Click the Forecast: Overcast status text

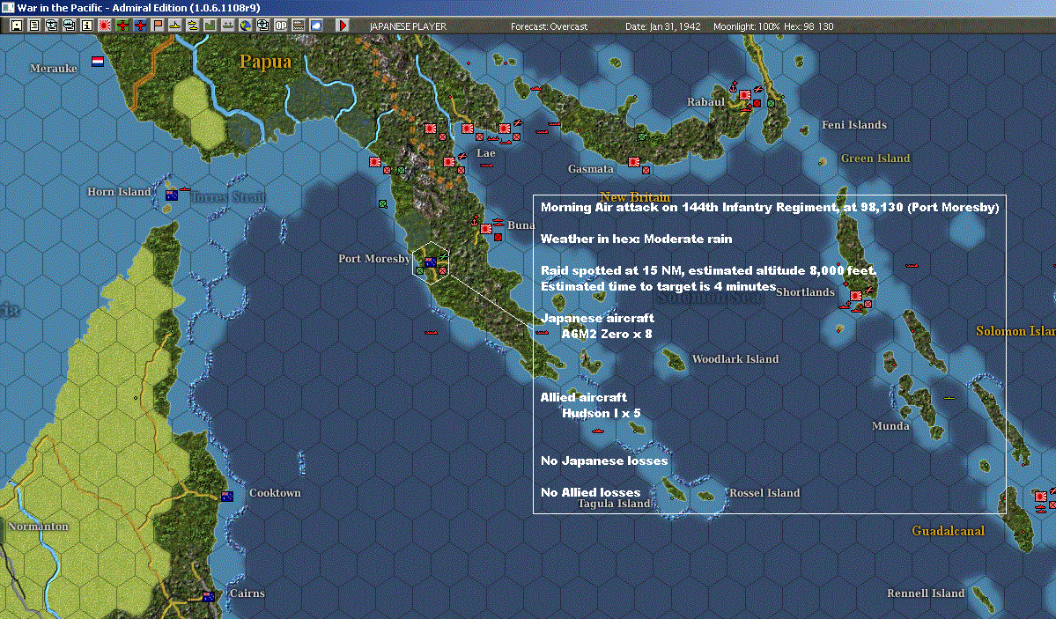tap(549, 26)
